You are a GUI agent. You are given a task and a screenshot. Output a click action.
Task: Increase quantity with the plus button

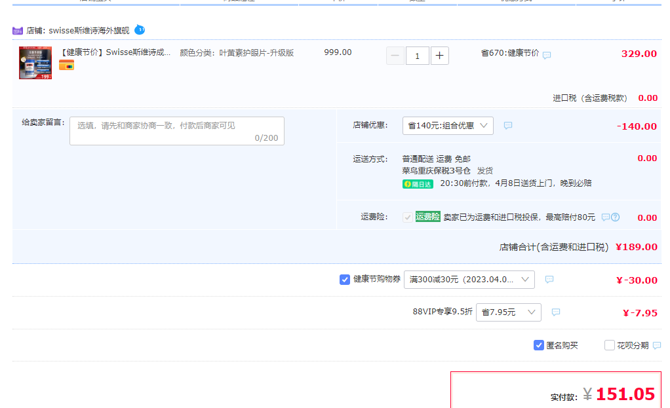pos(440,56)
